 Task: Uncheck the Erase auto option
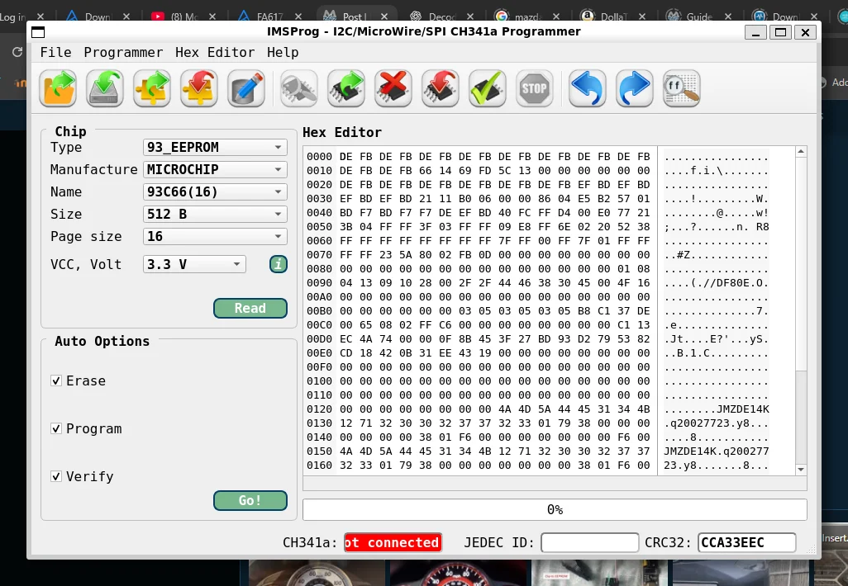point(56,381)
